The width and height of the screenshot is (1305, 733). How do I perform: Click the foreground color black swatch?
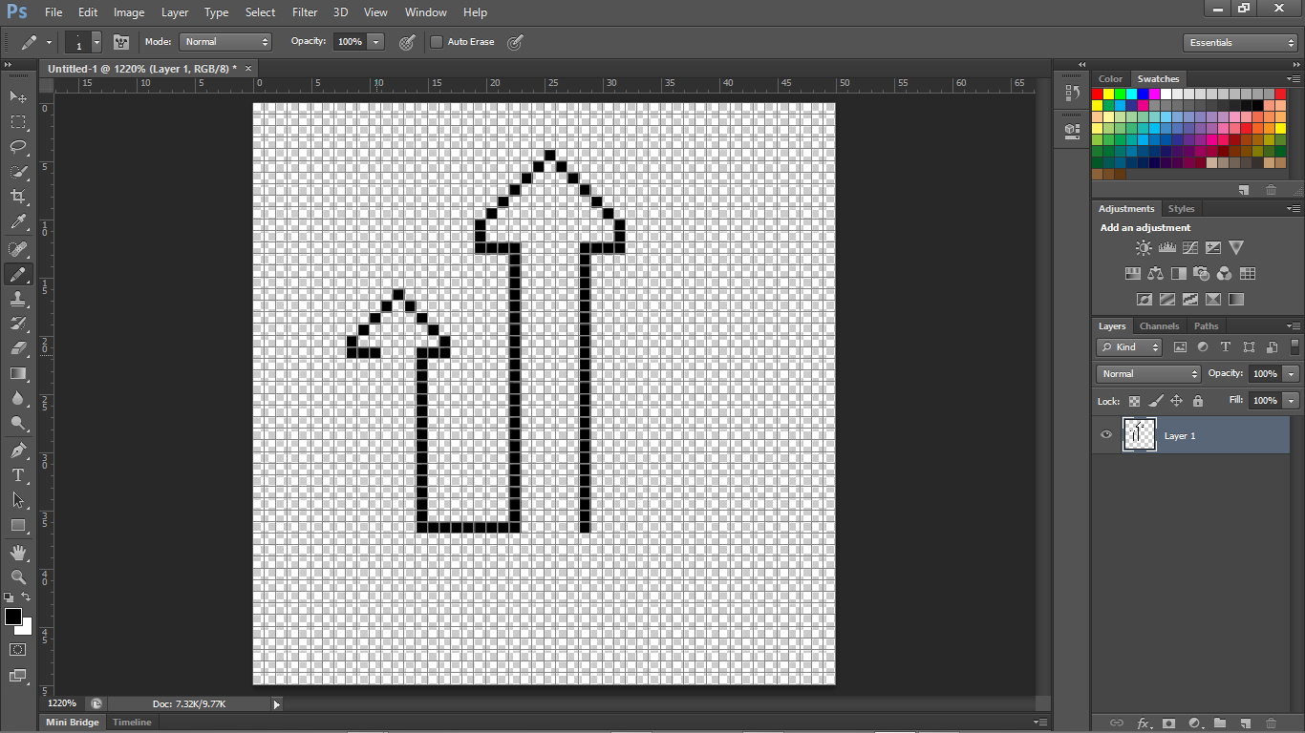click(13, 617)
